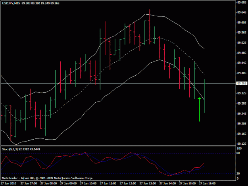Click the 27 Jan 15:00 time label
Image resolution: width=248 pixels, height=186 pixels.
[x=187, y=184]
